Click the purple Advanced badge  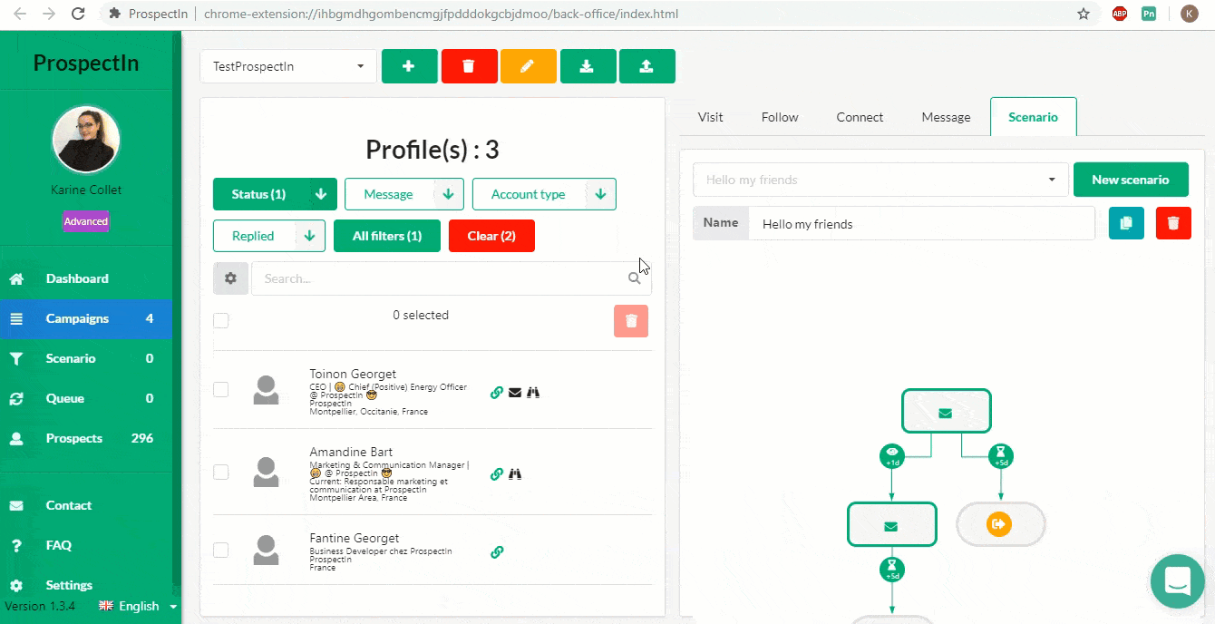[x=86, y=221]
